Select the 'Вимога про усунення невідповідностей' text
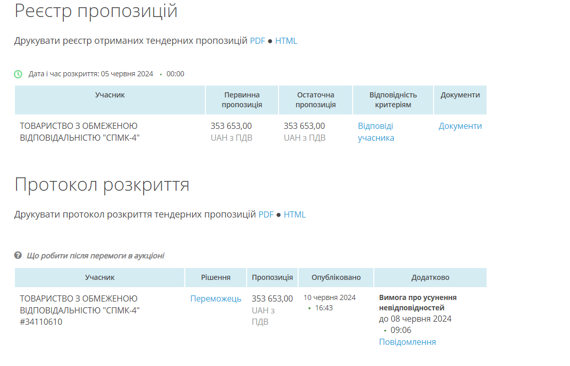This screenshot has width=570, height=366. (418, 303)
